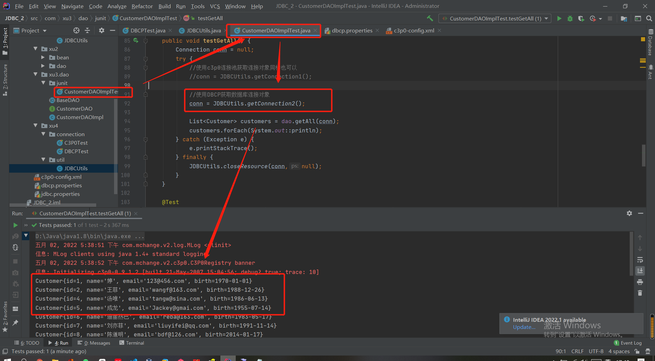Click the editor vertical scrollbar thumb
Image resolution: width=655 pixels, height=361 pixels.
tap(643, 155)
